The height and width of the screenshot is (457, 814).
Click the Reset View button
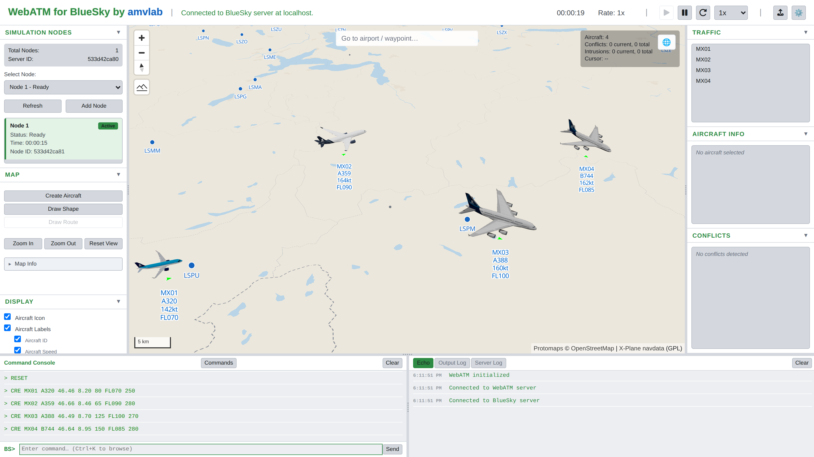point(103,243)
